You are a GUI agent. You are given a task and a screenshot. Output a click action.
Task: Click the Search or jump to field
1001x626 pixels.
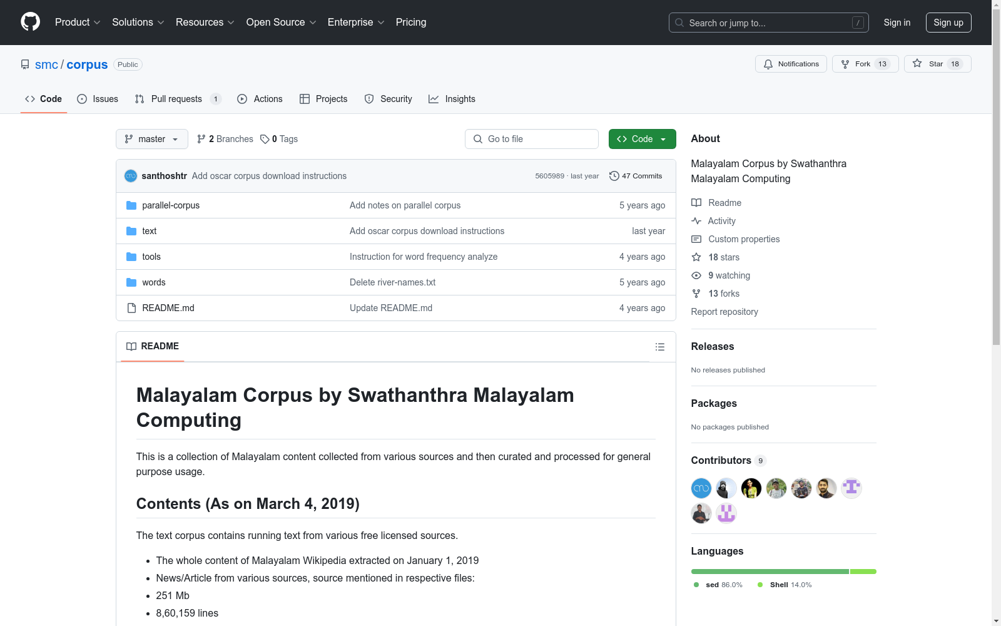coord(769,23)
